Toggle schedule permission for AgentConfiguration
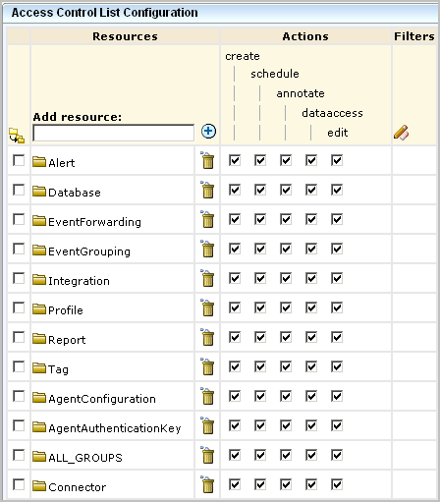 coord(260,396)
